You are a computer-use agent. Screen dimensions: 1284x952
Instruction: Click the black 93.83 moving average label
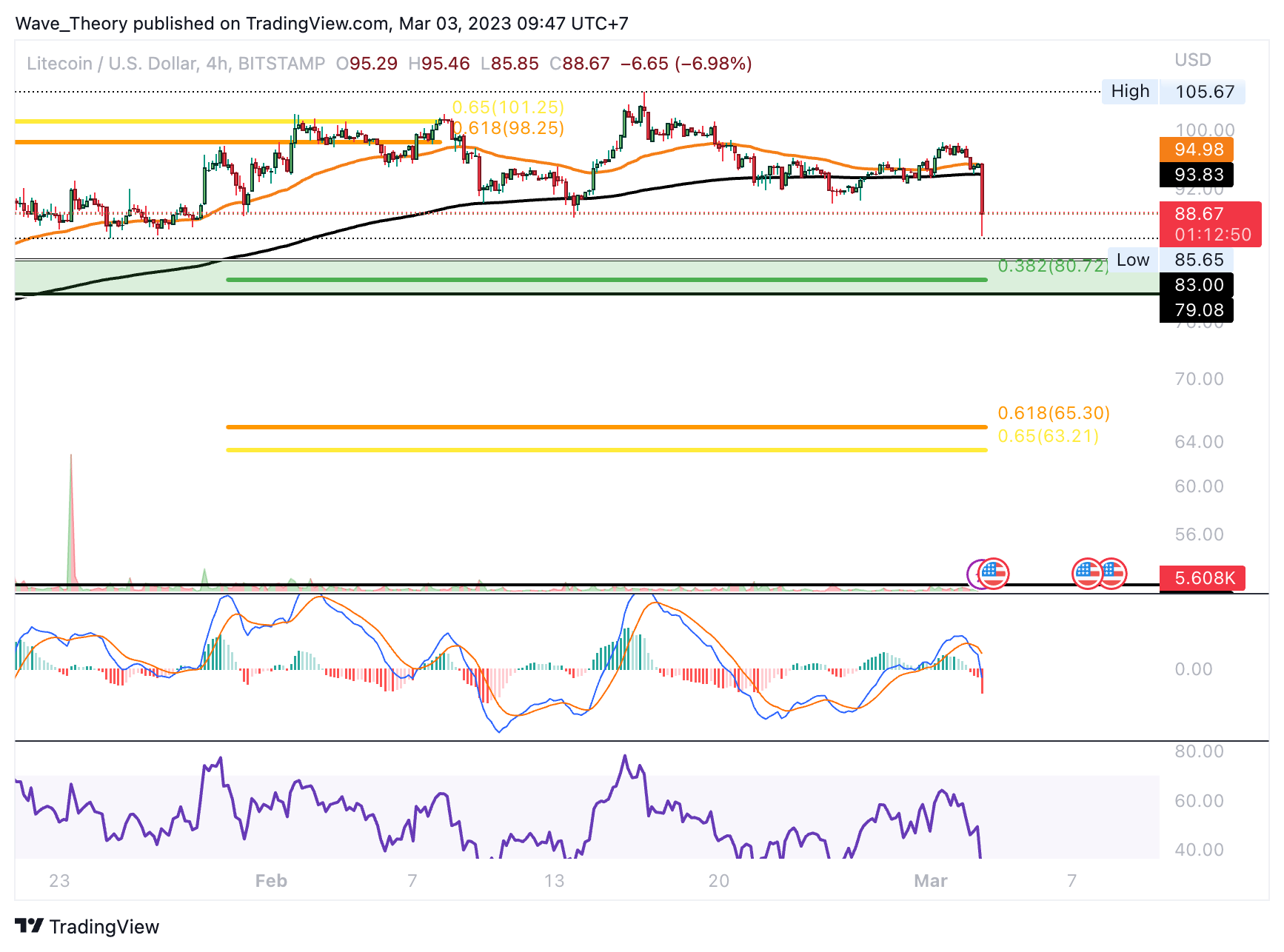click(1197, 175)
